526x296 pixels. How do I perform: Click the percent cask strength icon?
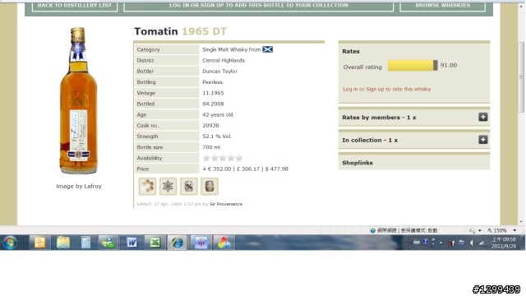click(189, 187)
